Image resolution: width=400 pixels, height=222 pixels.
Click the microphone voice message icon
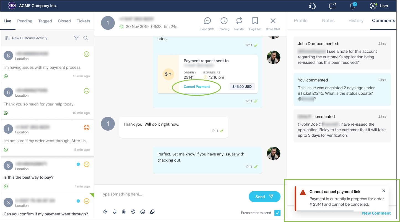coord(115,212)
